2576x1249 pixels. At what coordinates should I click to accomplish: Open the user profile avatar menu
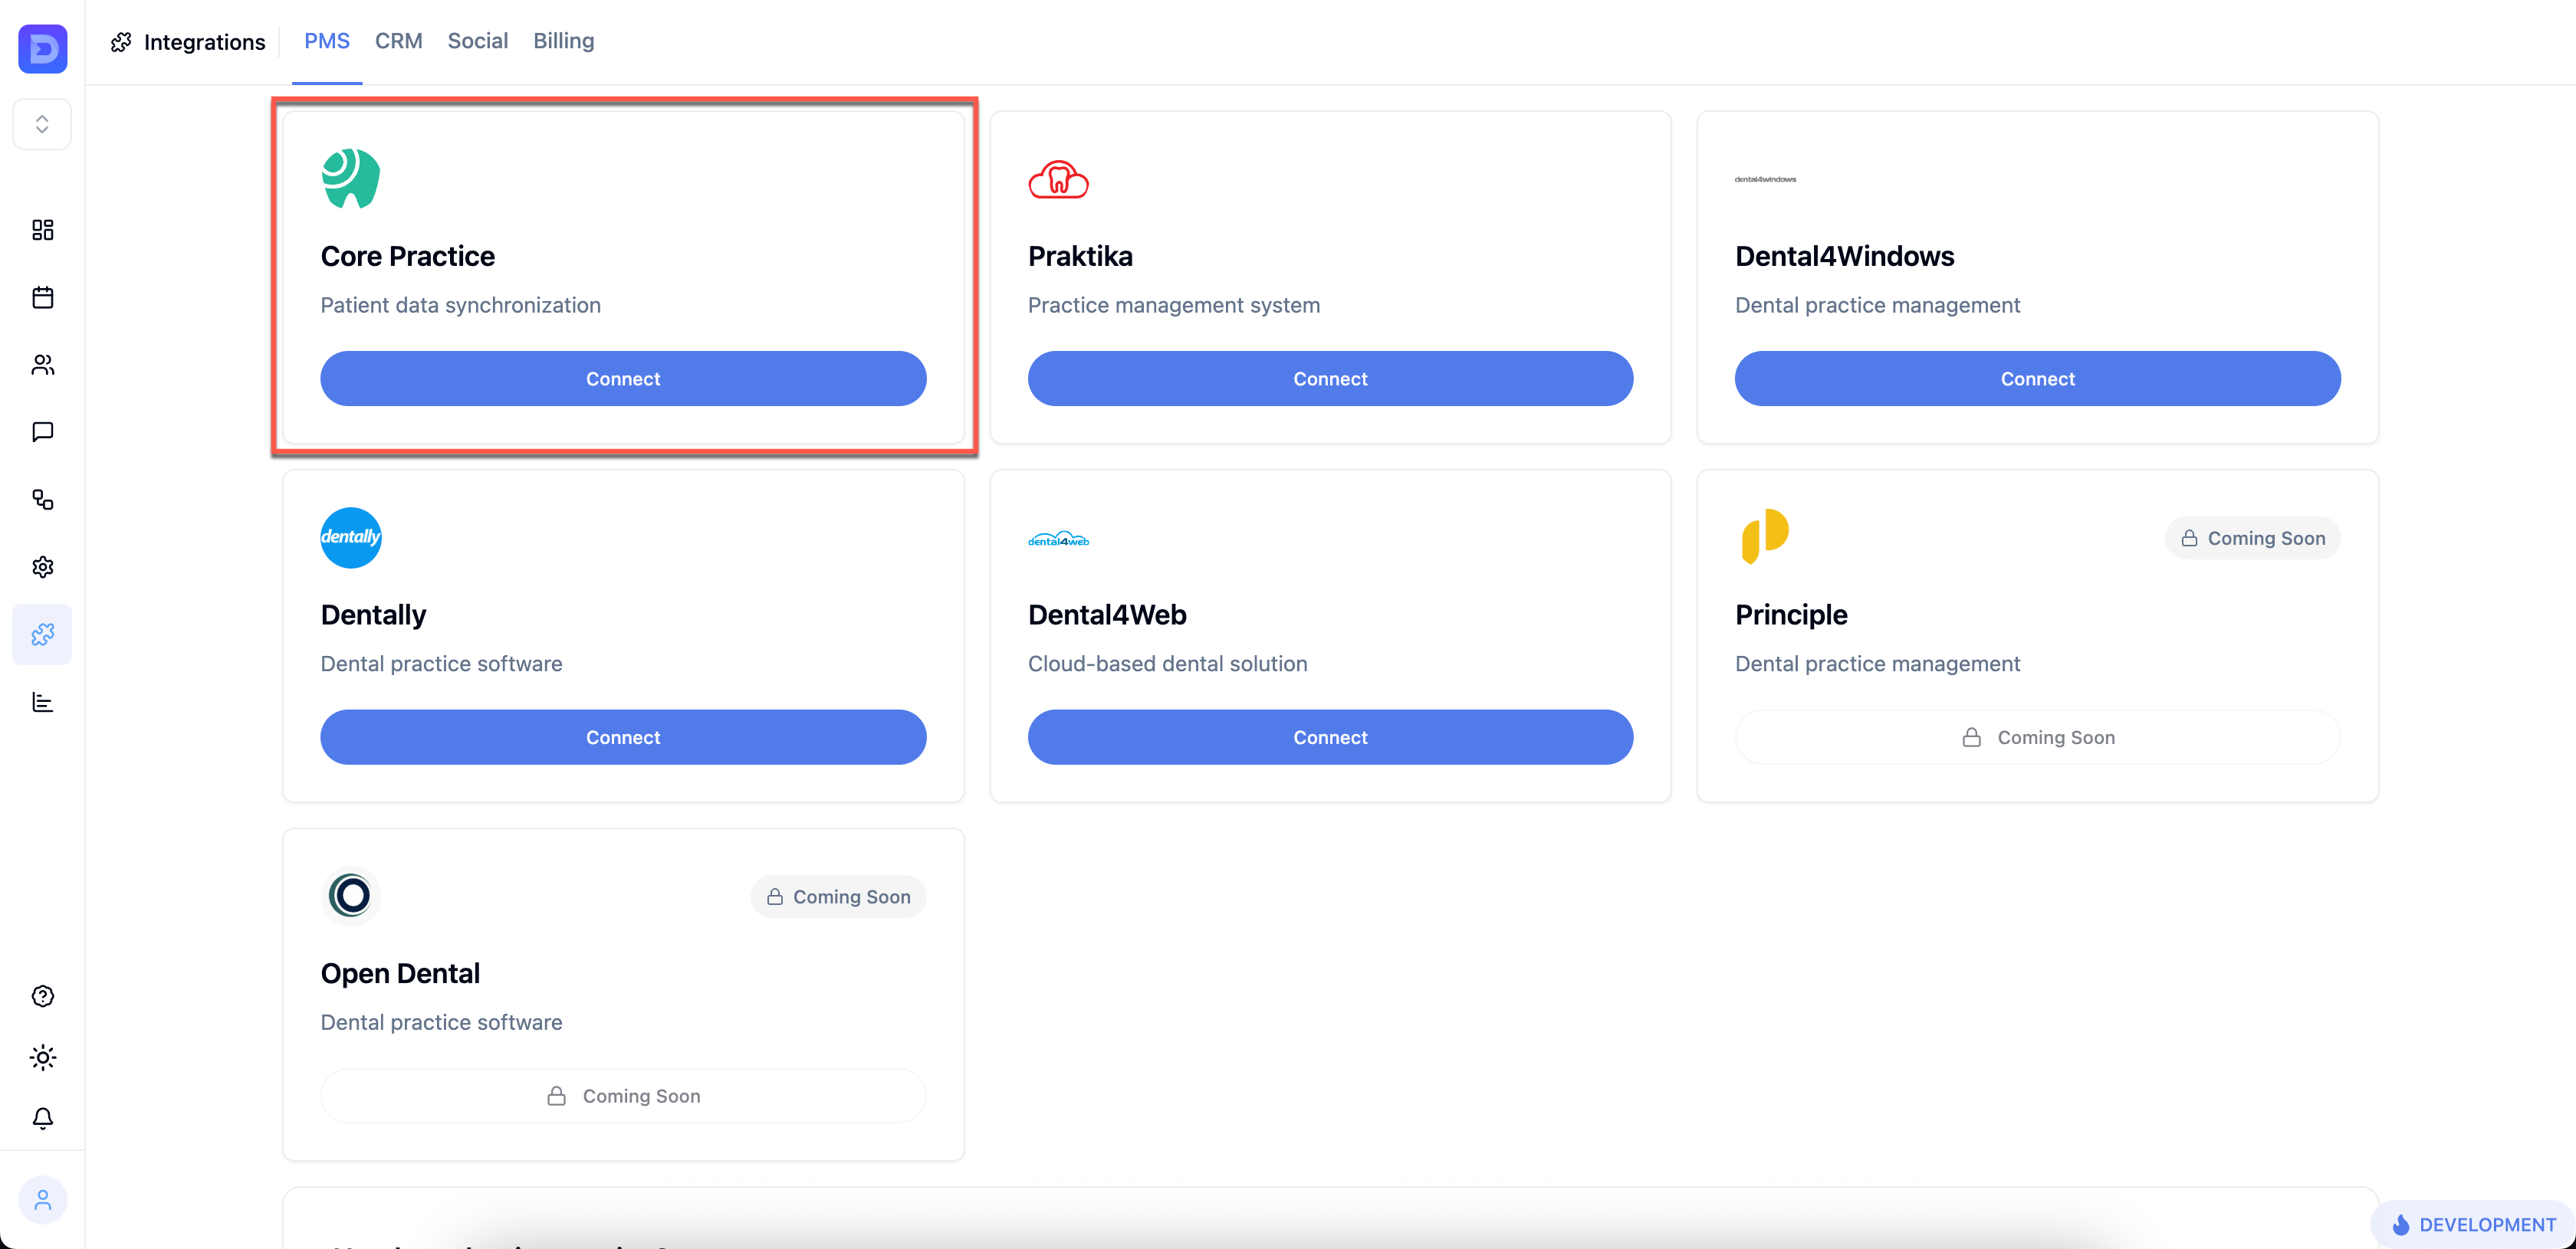point(42,1199)
